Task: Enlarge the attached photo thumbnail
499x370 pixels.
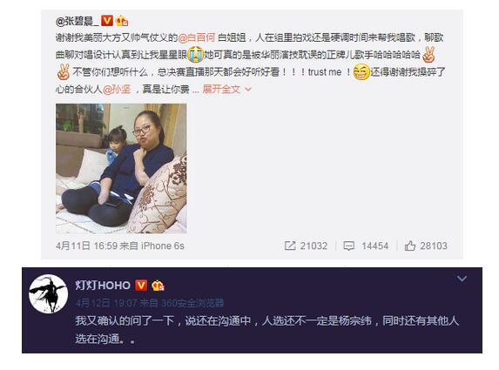Action: (x=121, y=169)
